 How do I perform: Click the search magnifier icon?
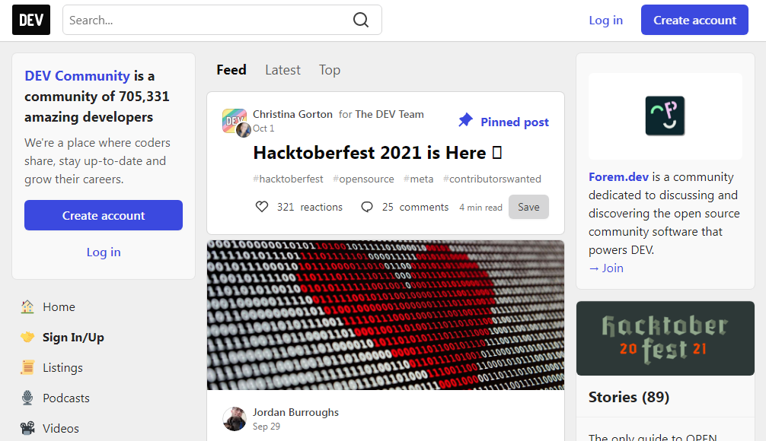point(361,20)
